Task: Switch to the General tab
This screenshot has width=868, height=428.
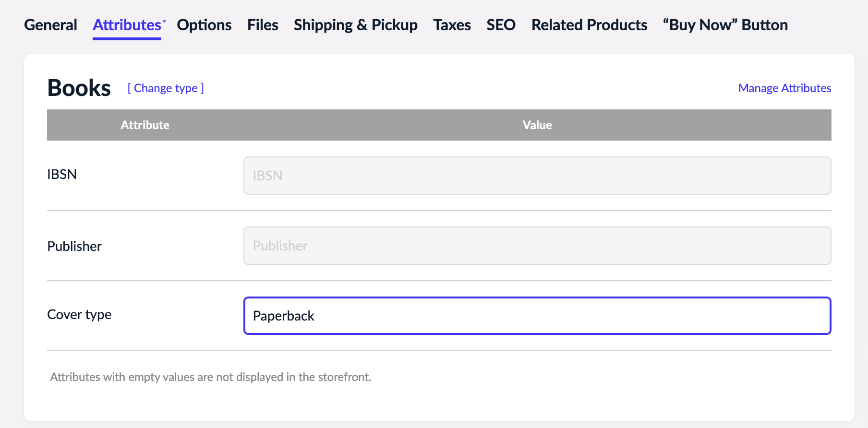Action: tap(50, 24)
